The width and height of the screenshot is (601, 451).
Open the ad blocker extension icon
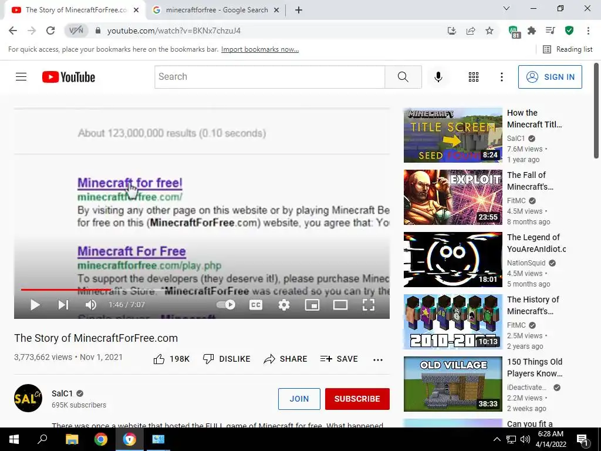[514, 32]
